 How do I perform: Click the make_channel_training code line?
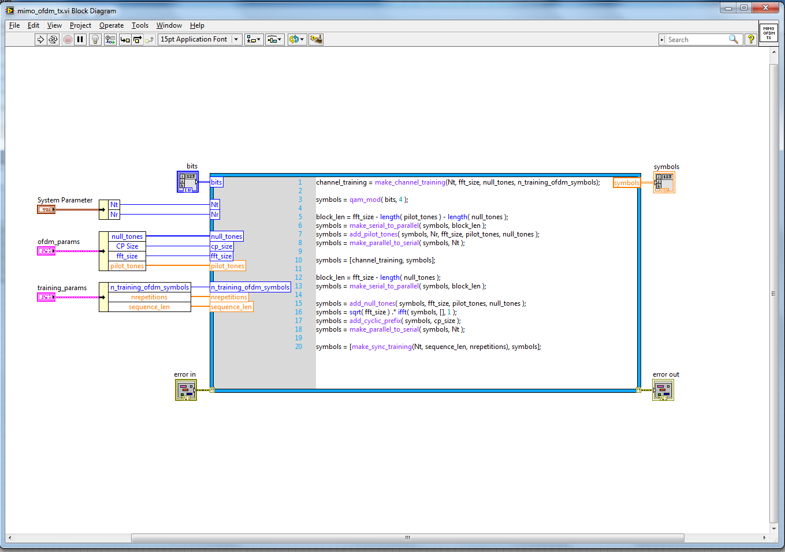point(458,182)
